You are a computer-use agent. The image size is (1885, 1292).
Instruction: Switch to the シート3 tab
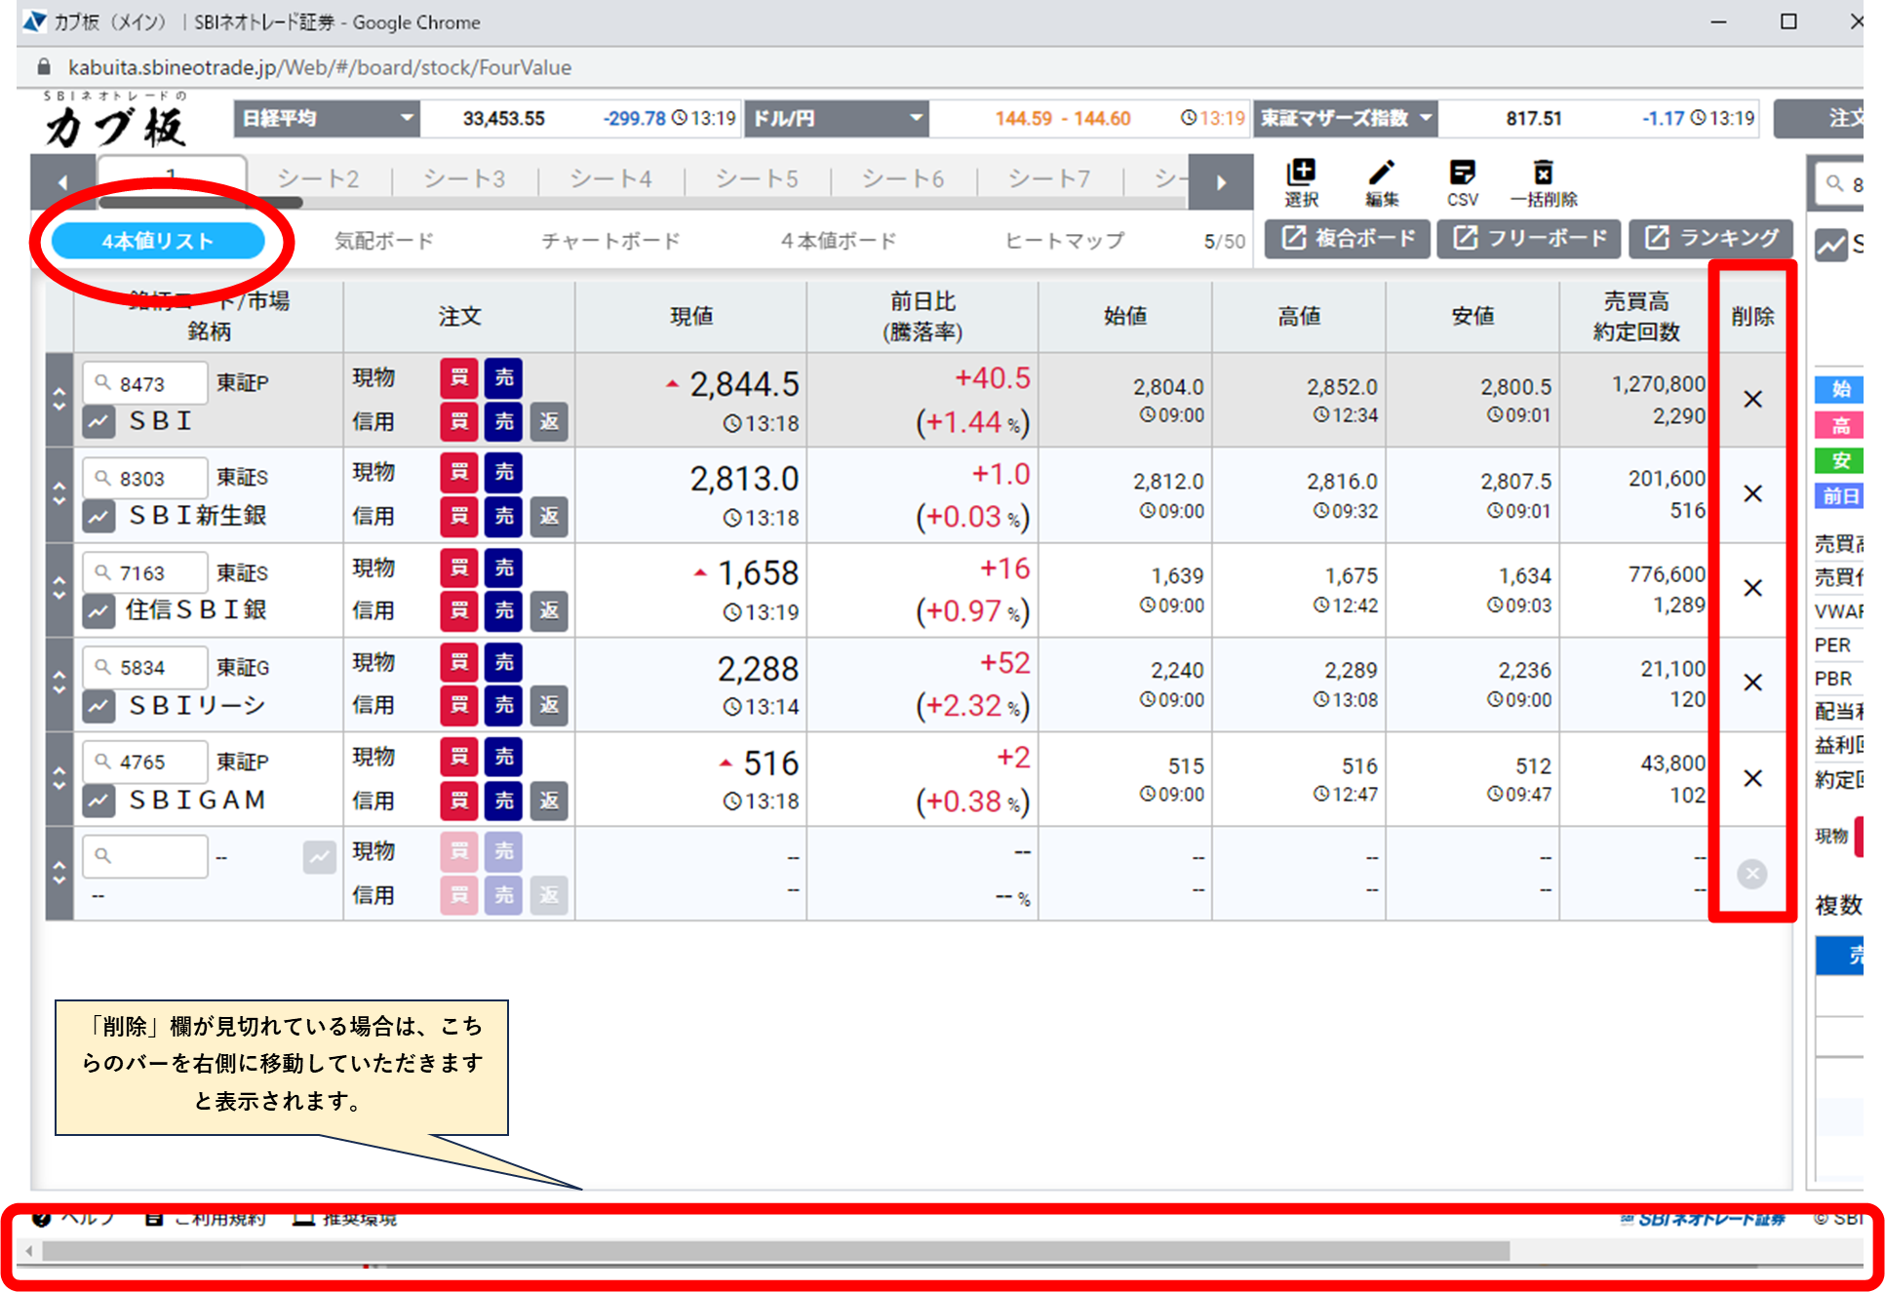464,178
